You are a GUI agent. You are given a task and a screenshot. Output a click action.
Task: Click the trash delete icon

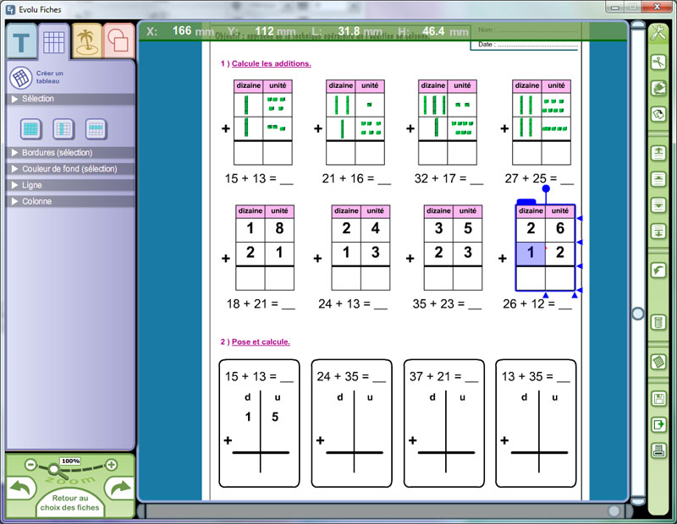658,322
